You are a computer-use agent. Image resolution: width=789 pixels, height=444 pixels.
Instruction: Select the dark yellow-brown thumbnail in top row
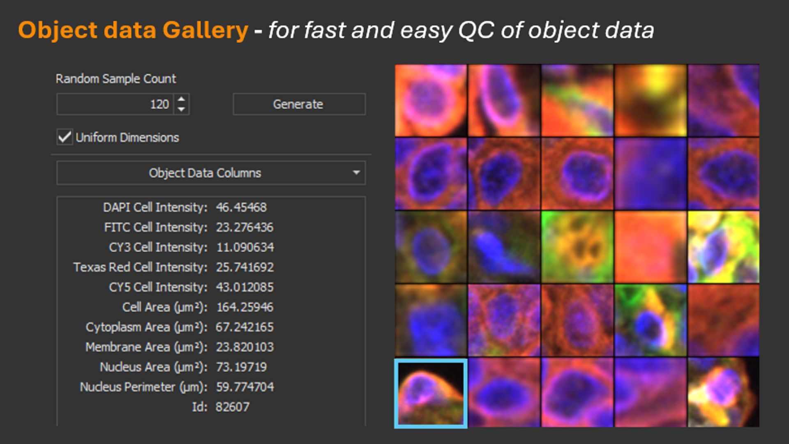click(651, 100)
